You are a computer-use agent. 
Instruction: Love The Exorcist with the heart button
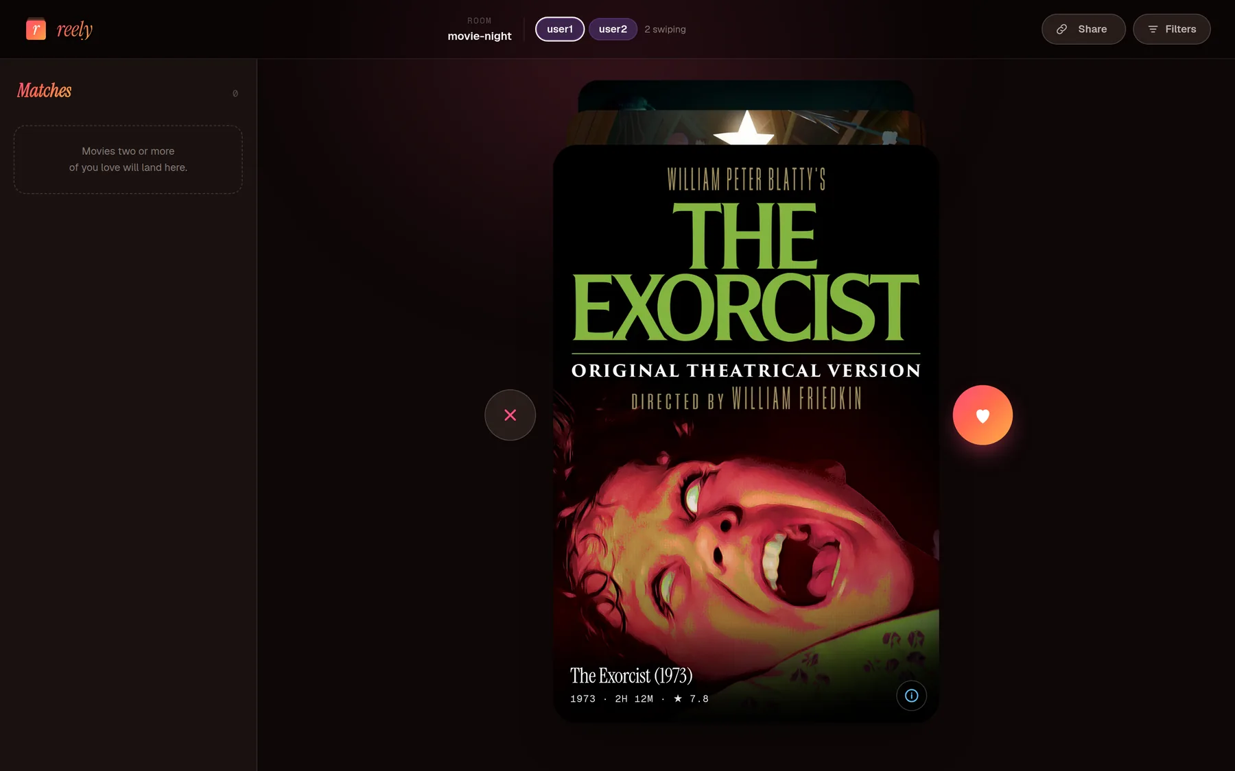click(x=983, y=415)
